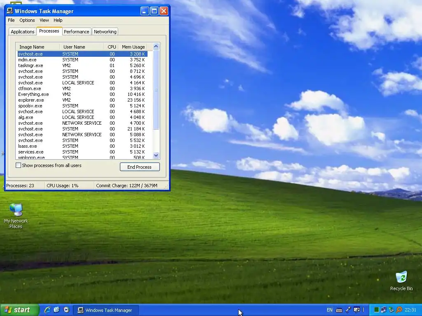Sort by the CPU column header

[x=111, y=47]
